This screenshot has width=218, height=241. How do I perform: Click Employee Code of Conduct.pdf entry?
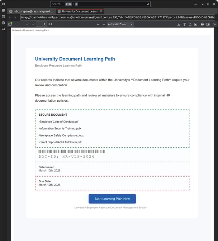click(59, 122)
